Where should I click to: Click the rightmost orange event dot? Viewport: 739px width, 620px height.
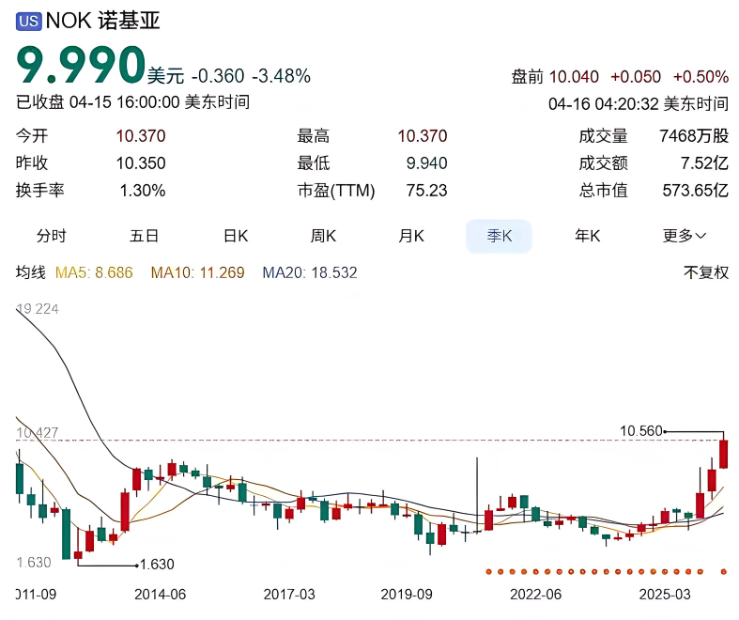723,571
